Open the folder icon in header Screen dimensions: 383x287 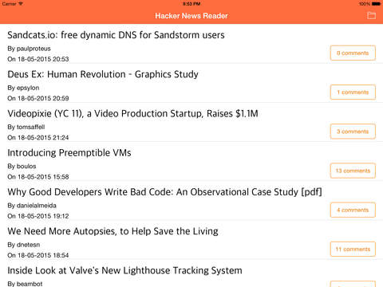tap(371, 15)
